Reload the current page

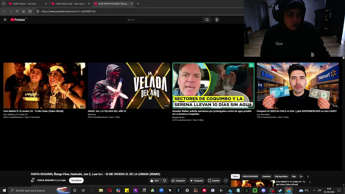click(x=17, y=11)
